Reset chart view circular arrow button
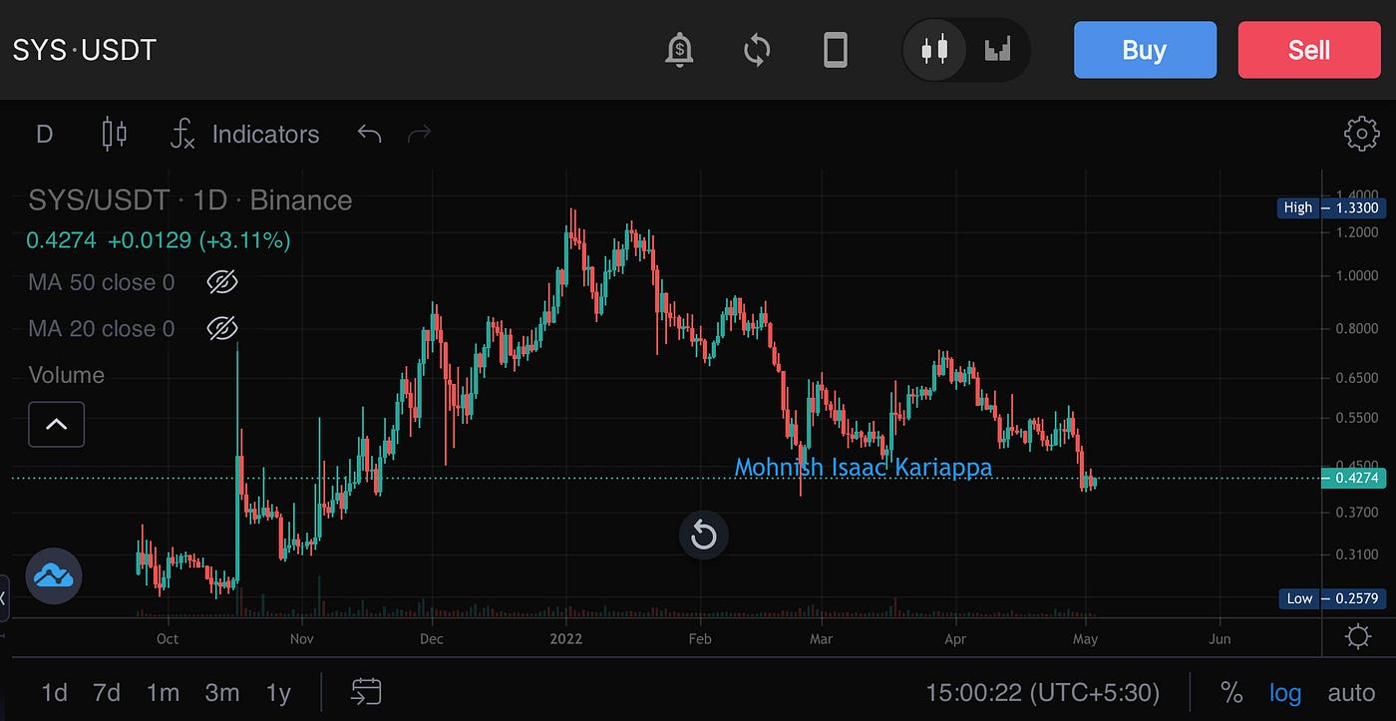The height and width of the screenshot is (721, 1396). click(704, 537)
